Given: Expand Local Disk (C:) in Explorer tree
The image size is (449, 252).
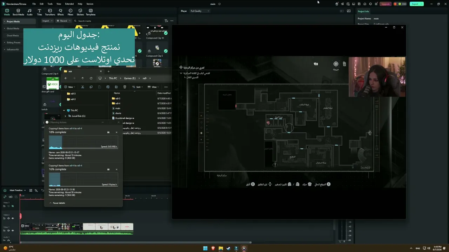Looking at the screenshot, I should [x=65, y=116].
